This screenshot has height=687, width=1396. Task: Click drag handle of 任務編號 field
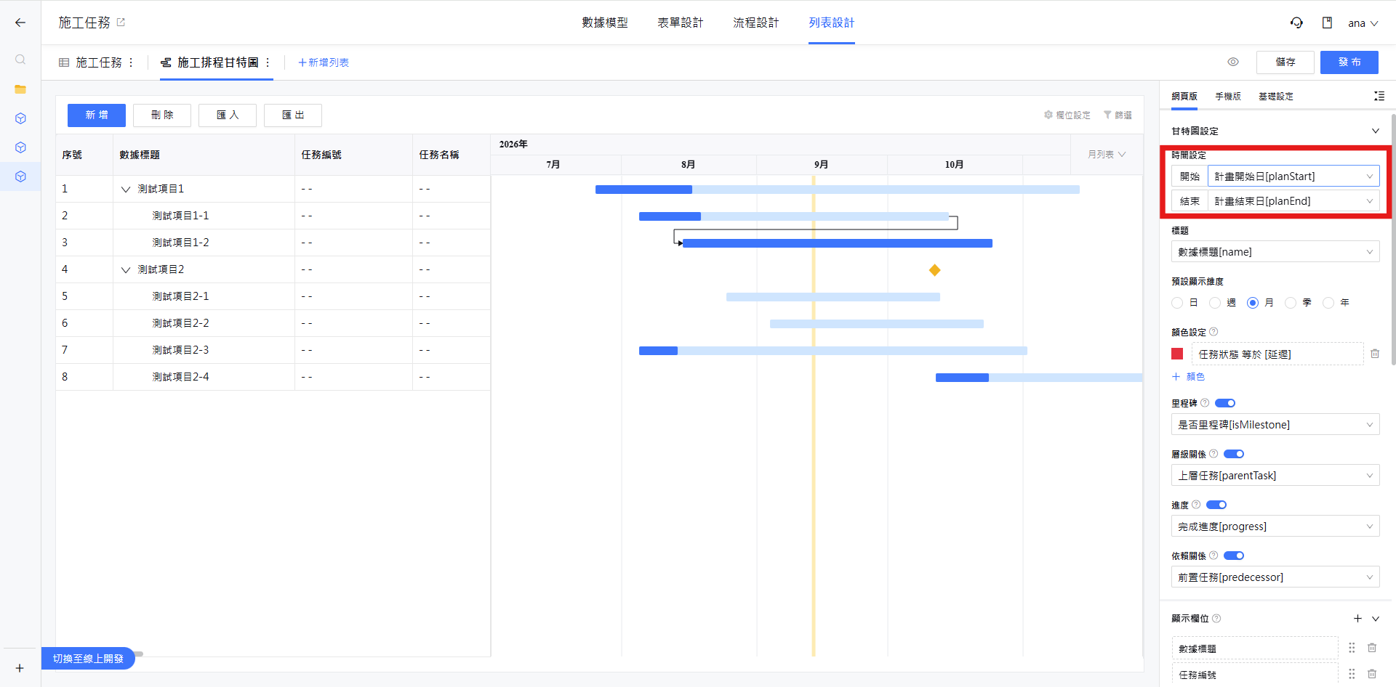(1352, 674)
